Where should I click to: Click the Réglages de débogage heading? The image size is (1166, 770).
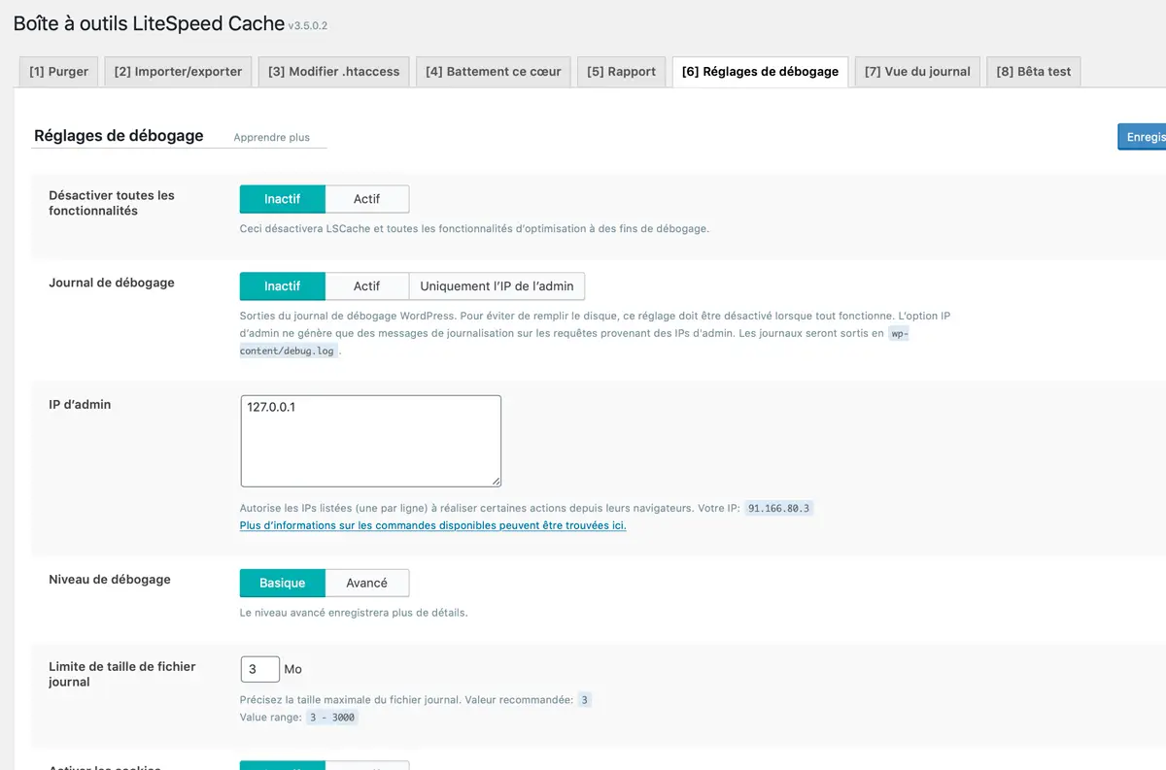coord(119,136)
